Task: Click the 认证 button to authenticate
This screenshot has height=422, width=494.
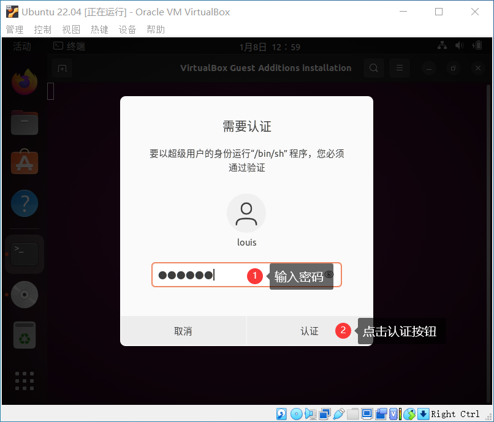Action: pyautogui.click(x=310, y=331)
